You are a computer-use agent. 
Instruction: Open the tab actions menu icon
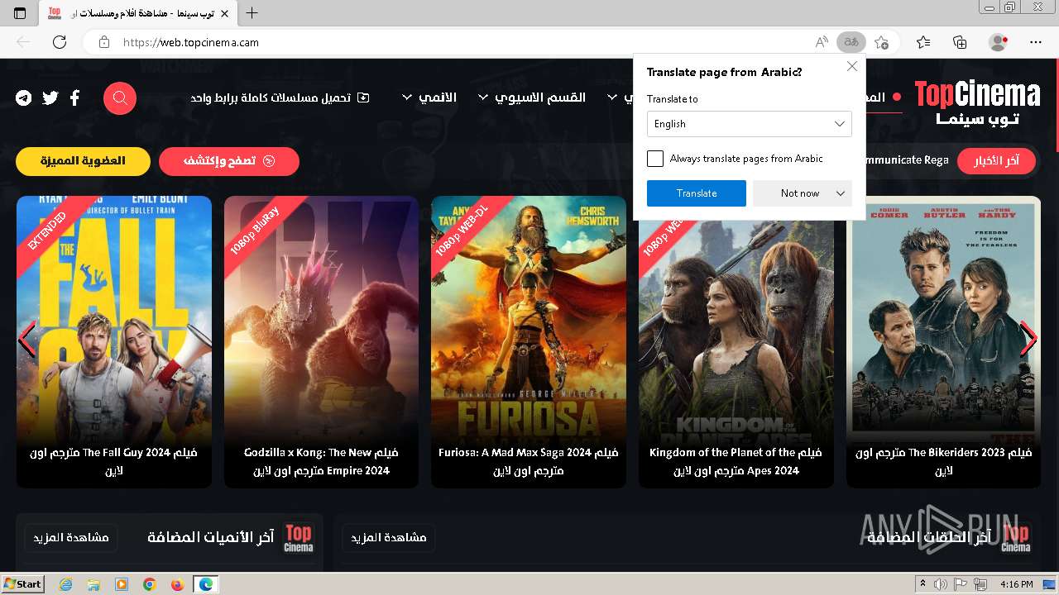click(x=20, y=13)
